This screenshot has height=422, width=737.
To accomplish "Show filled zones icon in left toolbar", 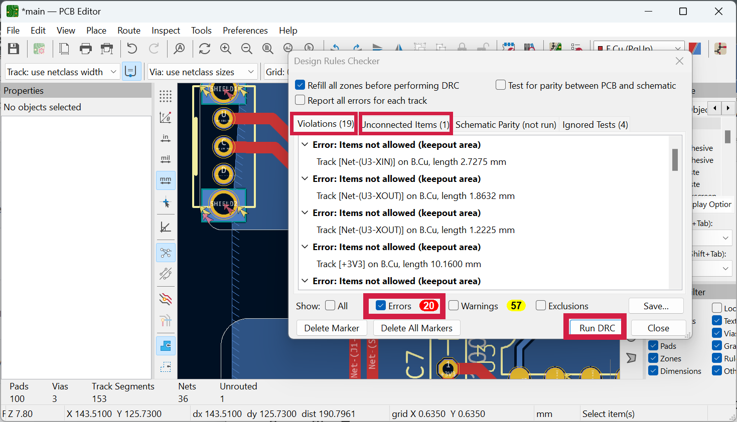I will pos(166,346).
